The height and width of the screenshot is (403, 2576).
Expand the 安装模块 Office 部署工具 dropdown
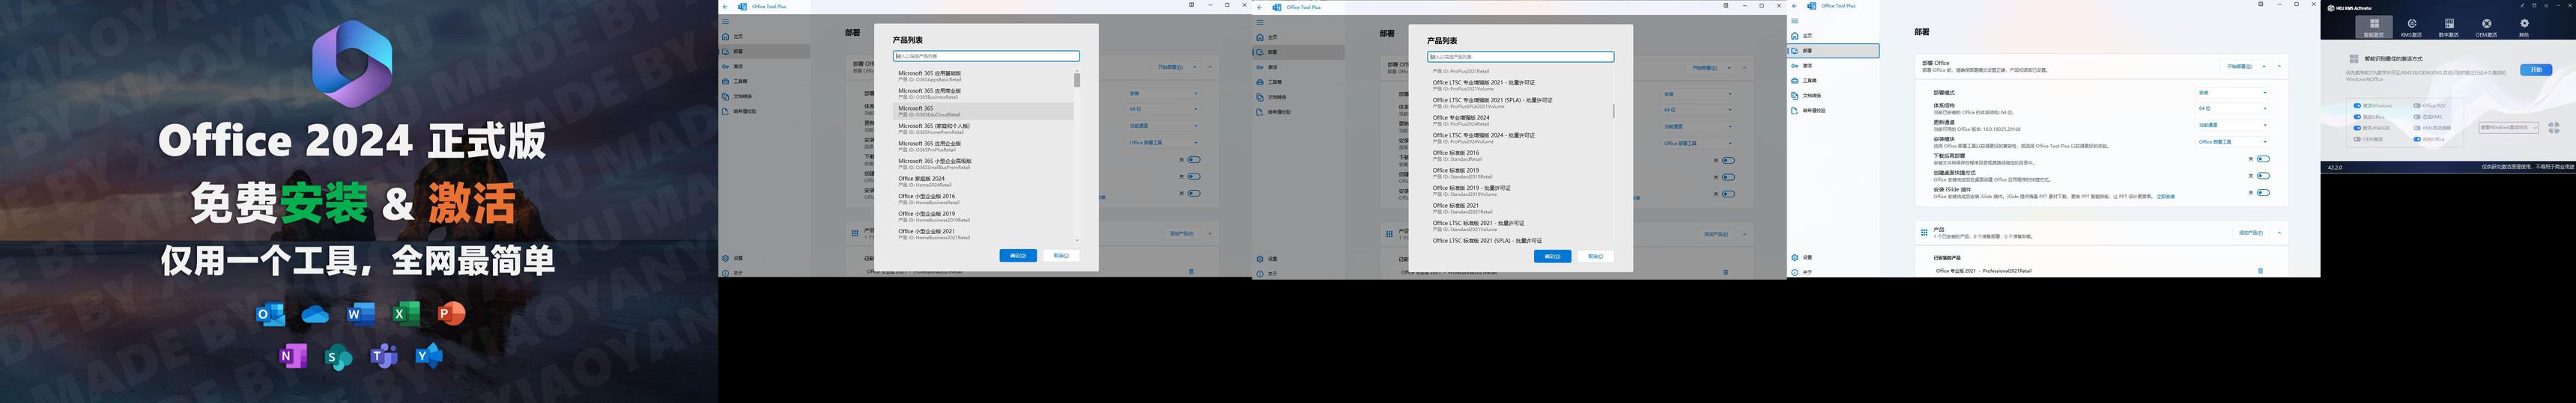2232,143
